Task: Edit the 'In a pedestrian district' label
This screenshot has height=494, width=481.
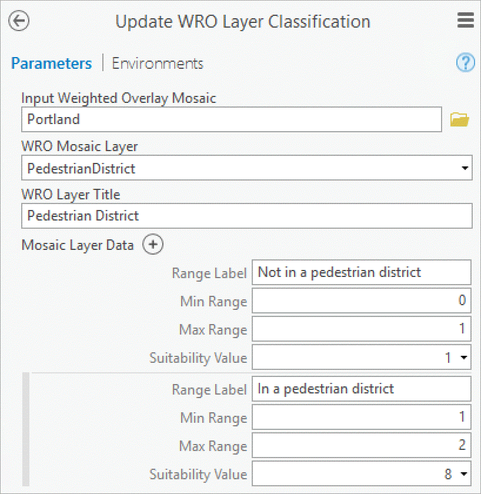Action: (361, 389)
